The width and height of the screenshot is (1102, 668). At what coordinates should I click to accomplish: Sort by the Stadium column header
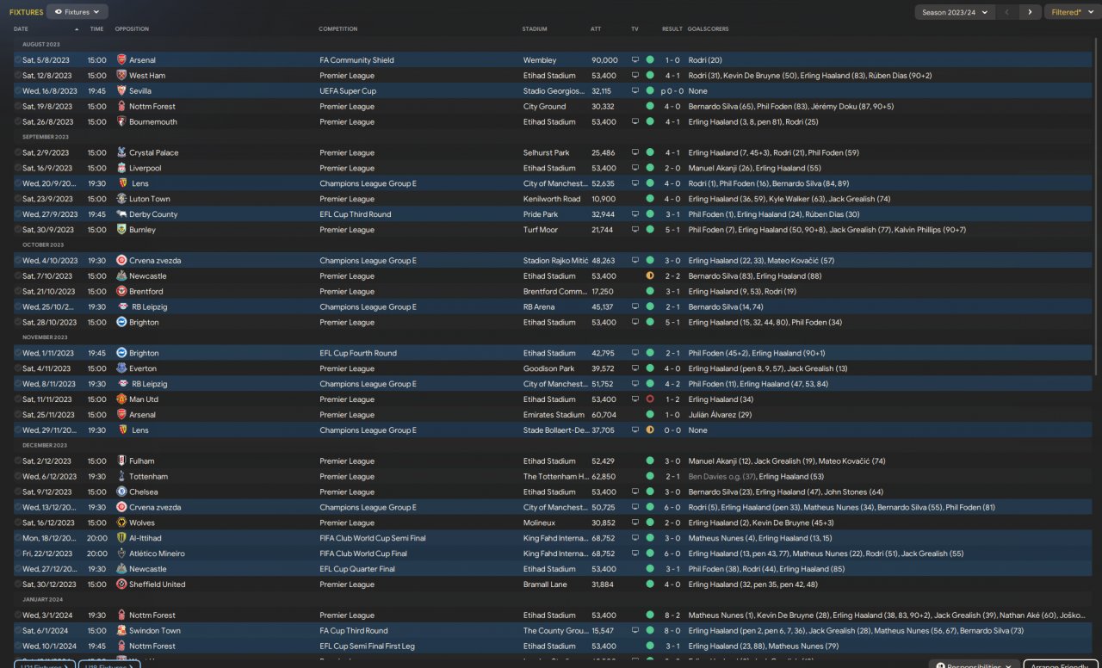pyautogui.click(x=535, y=29)
